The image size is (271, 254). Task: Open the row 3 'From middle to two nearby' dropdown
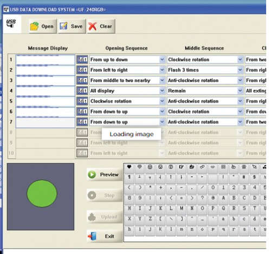click(x=162, y=80)
